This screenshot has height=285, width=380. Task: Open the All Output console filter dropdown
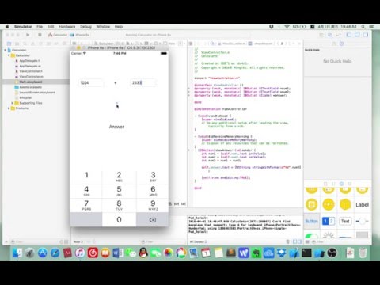198,241
